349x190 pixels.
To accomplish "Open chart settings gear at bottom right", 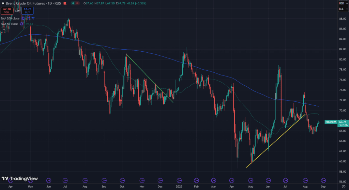I will click(343, 187).
